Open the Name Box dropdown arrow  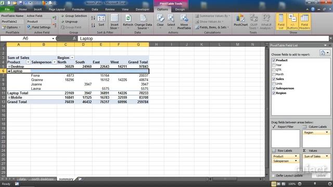(53, 38)
